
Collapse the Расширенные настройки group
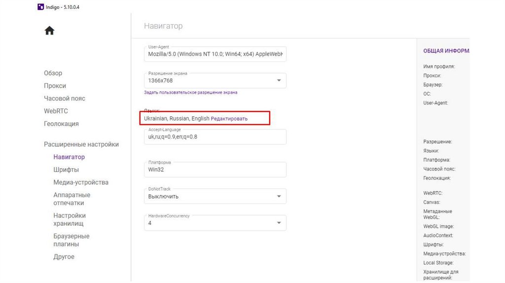(x=81, y=144)
